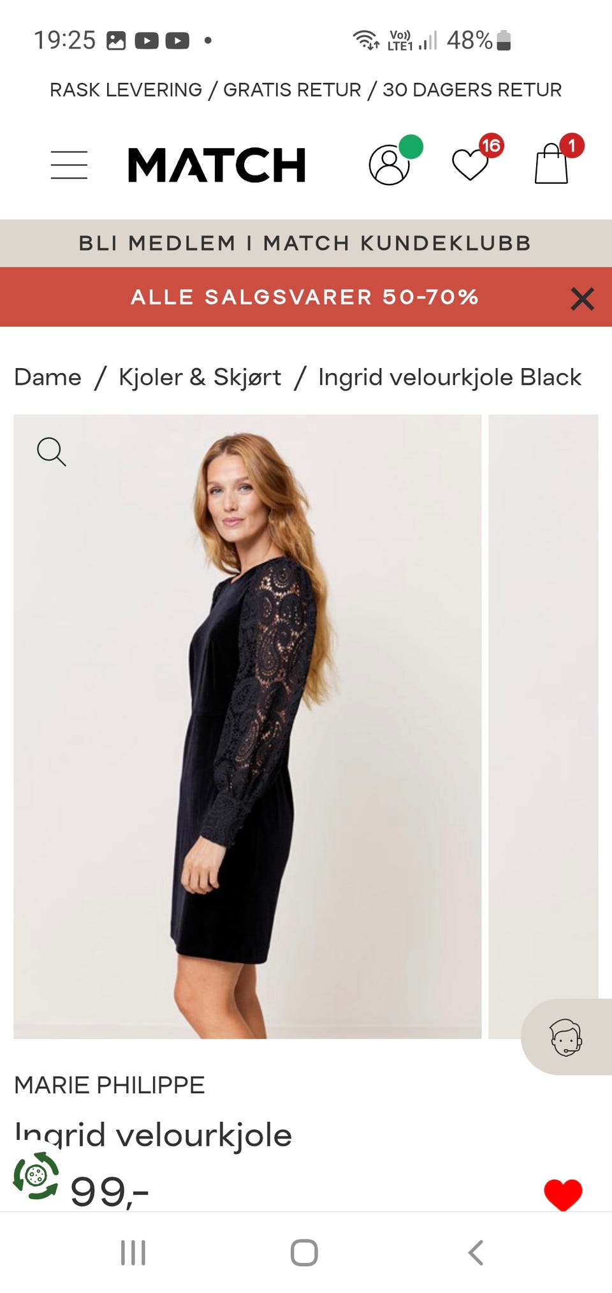
Task: Open the shopping bag with 1 item
Action: pos(552,166)
